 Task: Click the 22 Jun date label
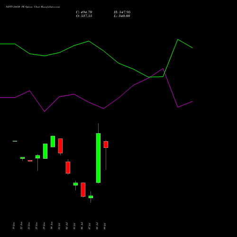click(x=21, y=226)
